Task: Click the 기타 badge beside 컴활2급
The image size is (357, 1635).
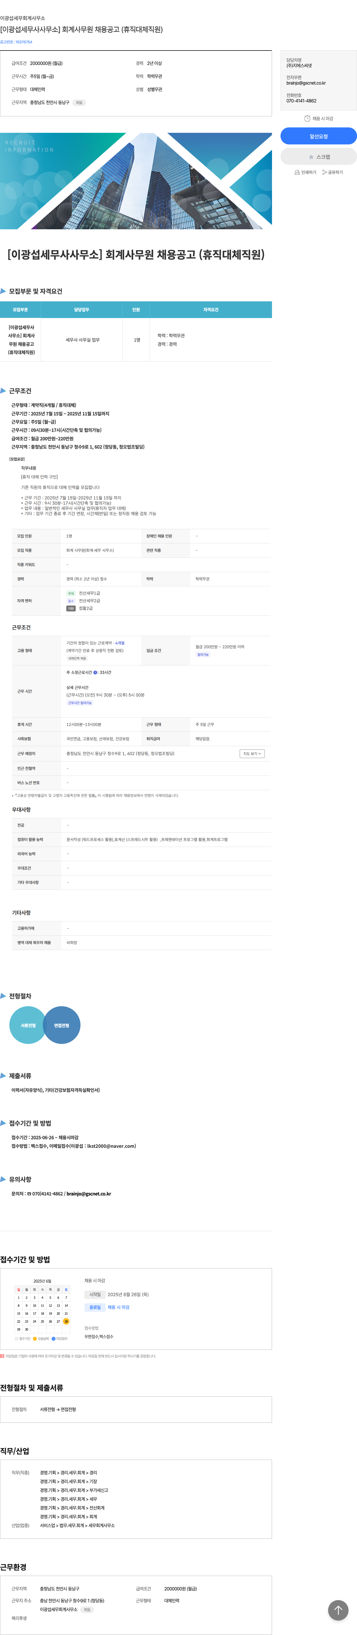Action: pos(71,609)
